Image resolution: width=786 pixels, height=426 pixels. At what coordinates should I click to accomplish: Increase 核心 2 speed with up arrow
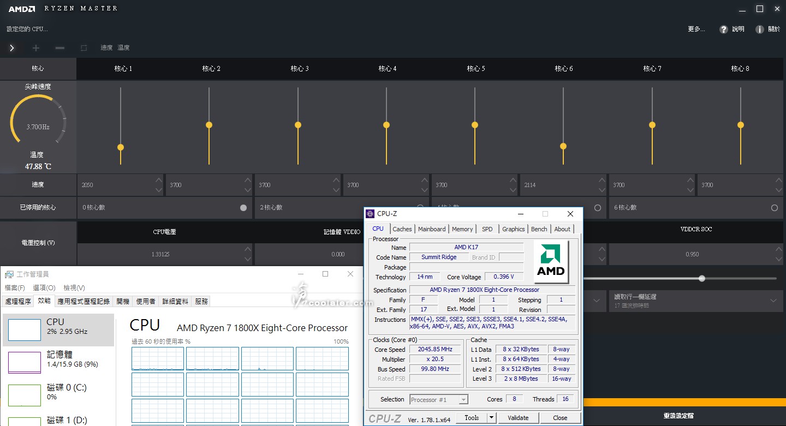pos(247,180)
